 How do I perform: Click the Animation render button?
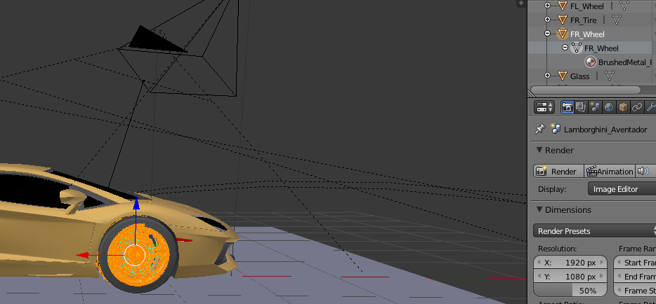coord(610,171)
